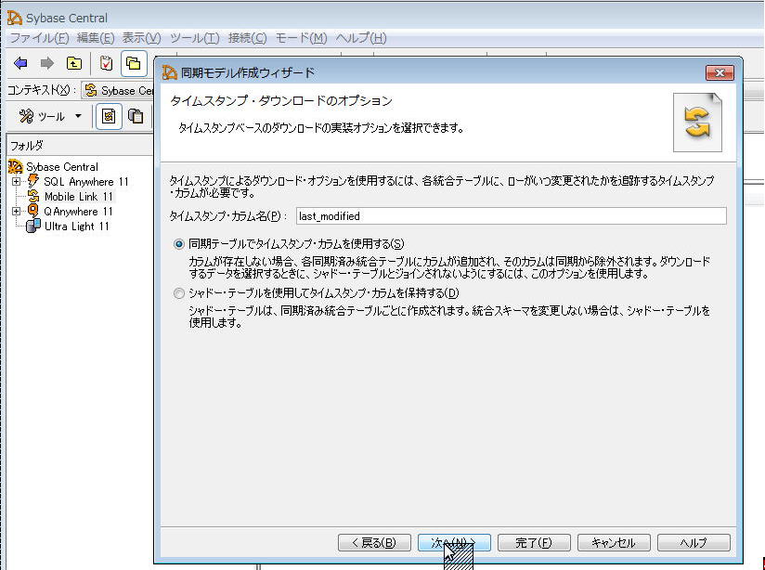Image resolution: width=765 pixels, height=570 pixels.
Task: Click the 完了 (Finish) button
Action: [x=534, y=543]
